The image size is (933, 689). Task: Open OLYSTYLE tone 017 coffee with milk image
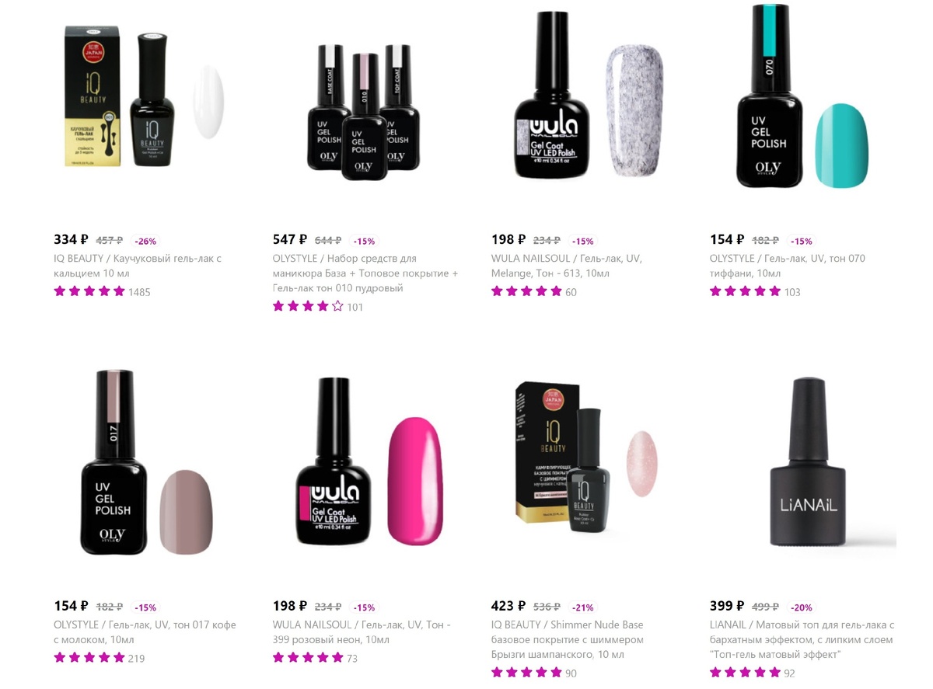pos(146,464)
